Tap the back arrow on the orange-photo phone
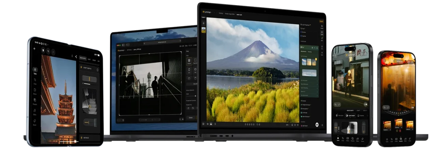This screenshot has height=149, width=437. pos(384,60)
